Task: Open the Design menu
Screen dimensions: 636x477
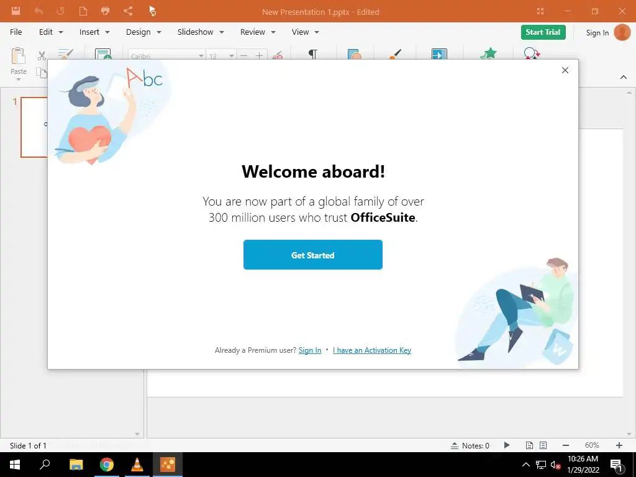Action: pyautogui.click(x=143, y=32)
